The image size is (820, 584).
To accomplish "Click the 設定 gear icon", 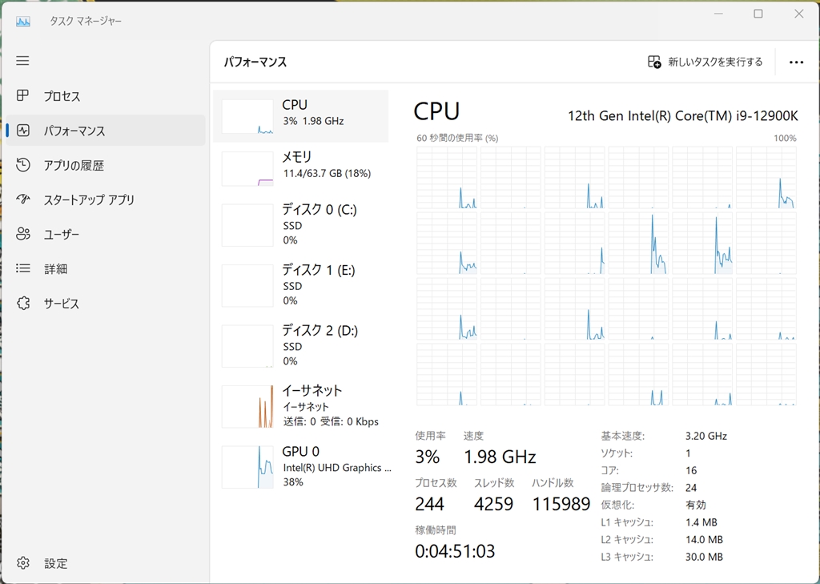I will pos(22,563).
